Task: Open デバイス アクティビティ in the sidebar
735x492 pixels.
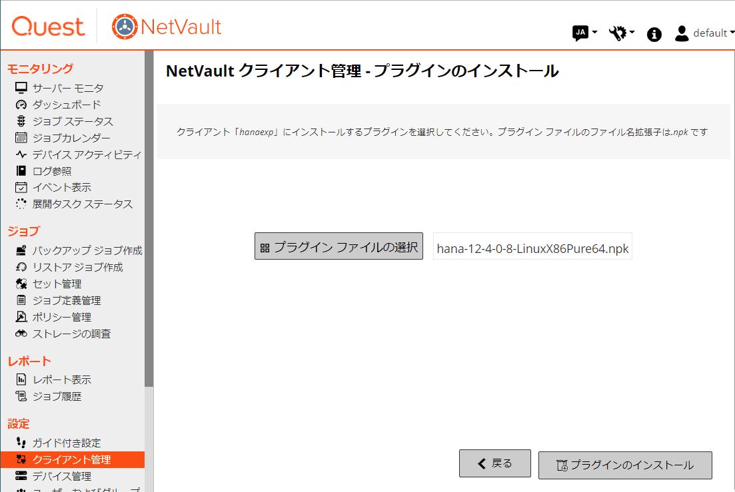Action: (x=87, y=154)
